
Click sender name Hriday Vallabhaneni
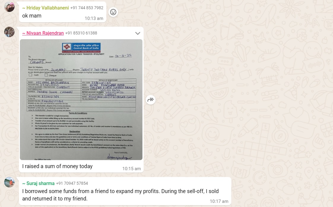point(45,8)
